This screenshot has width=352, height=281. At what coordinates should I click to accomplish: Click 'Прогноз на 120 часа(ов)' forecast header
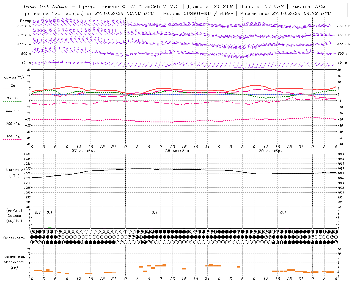[53, 13]
